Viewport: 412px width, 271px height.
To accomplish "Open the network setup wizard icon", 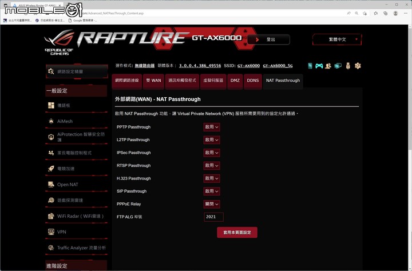I will 51,71.
